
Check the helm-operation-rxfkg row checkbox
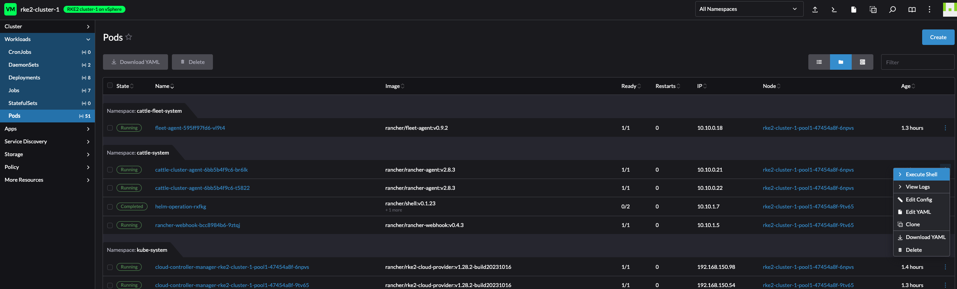(110, 207)
